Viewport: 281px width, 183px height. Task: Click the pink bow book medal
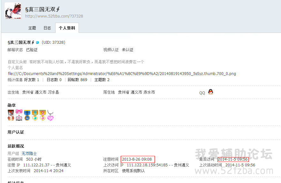(19, 115)
